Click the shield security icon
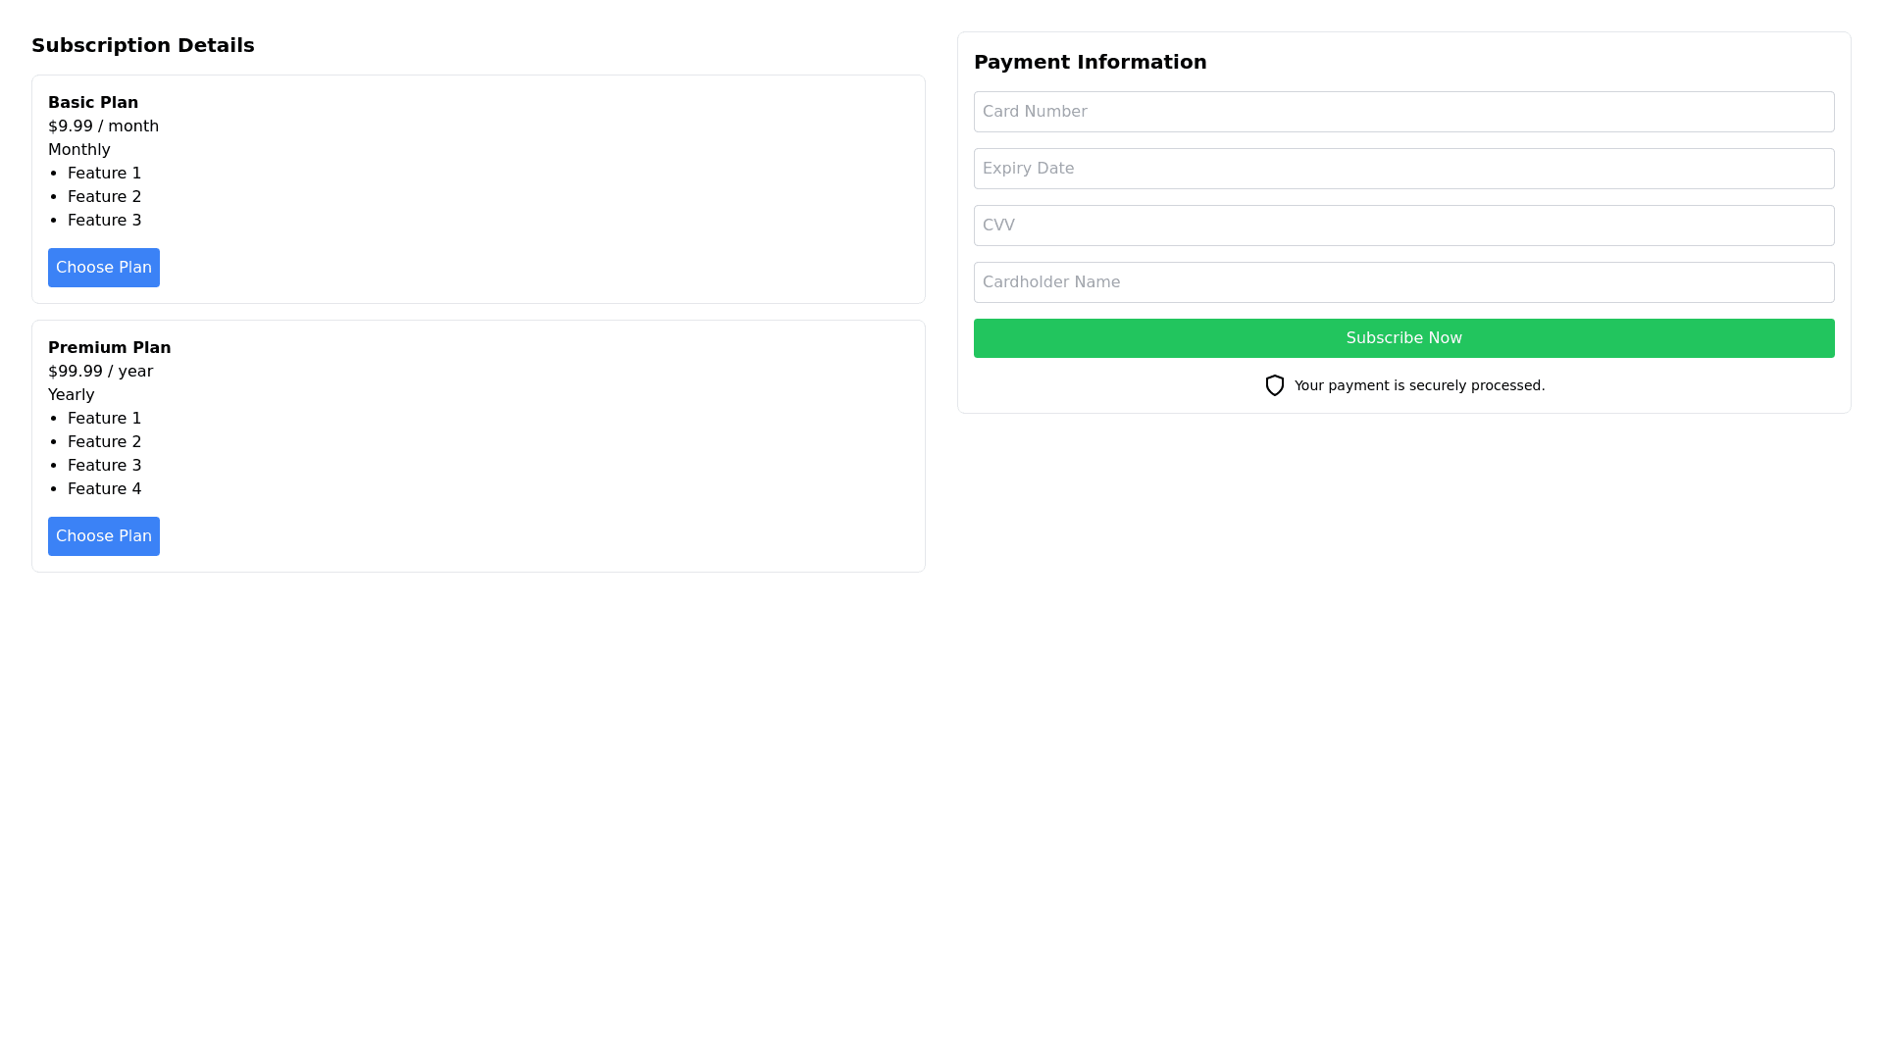 (1274, 385)
